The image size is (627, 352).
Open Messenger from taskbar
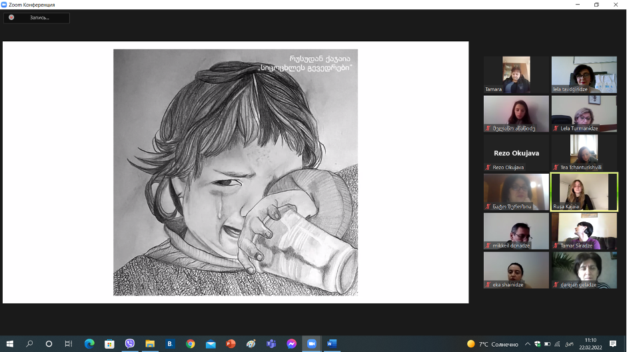coord(291,343)
